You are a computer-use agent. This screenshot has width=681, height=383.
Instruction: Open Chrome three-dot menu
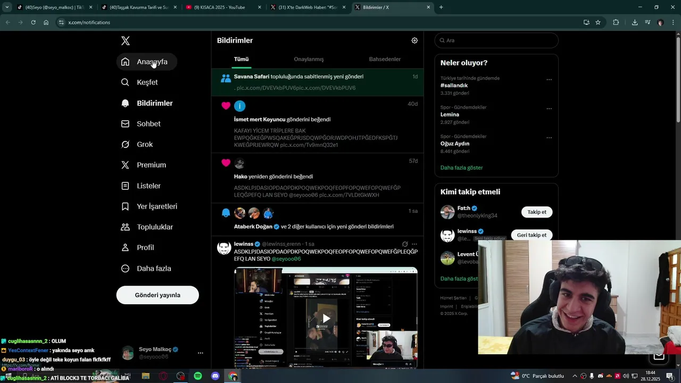point(674,22)
